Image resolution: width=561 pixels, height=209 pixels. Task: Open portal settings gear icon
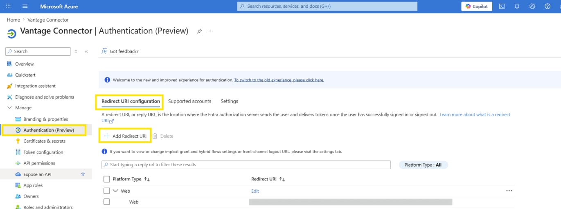pyautogui.click(x=532, y=6)
